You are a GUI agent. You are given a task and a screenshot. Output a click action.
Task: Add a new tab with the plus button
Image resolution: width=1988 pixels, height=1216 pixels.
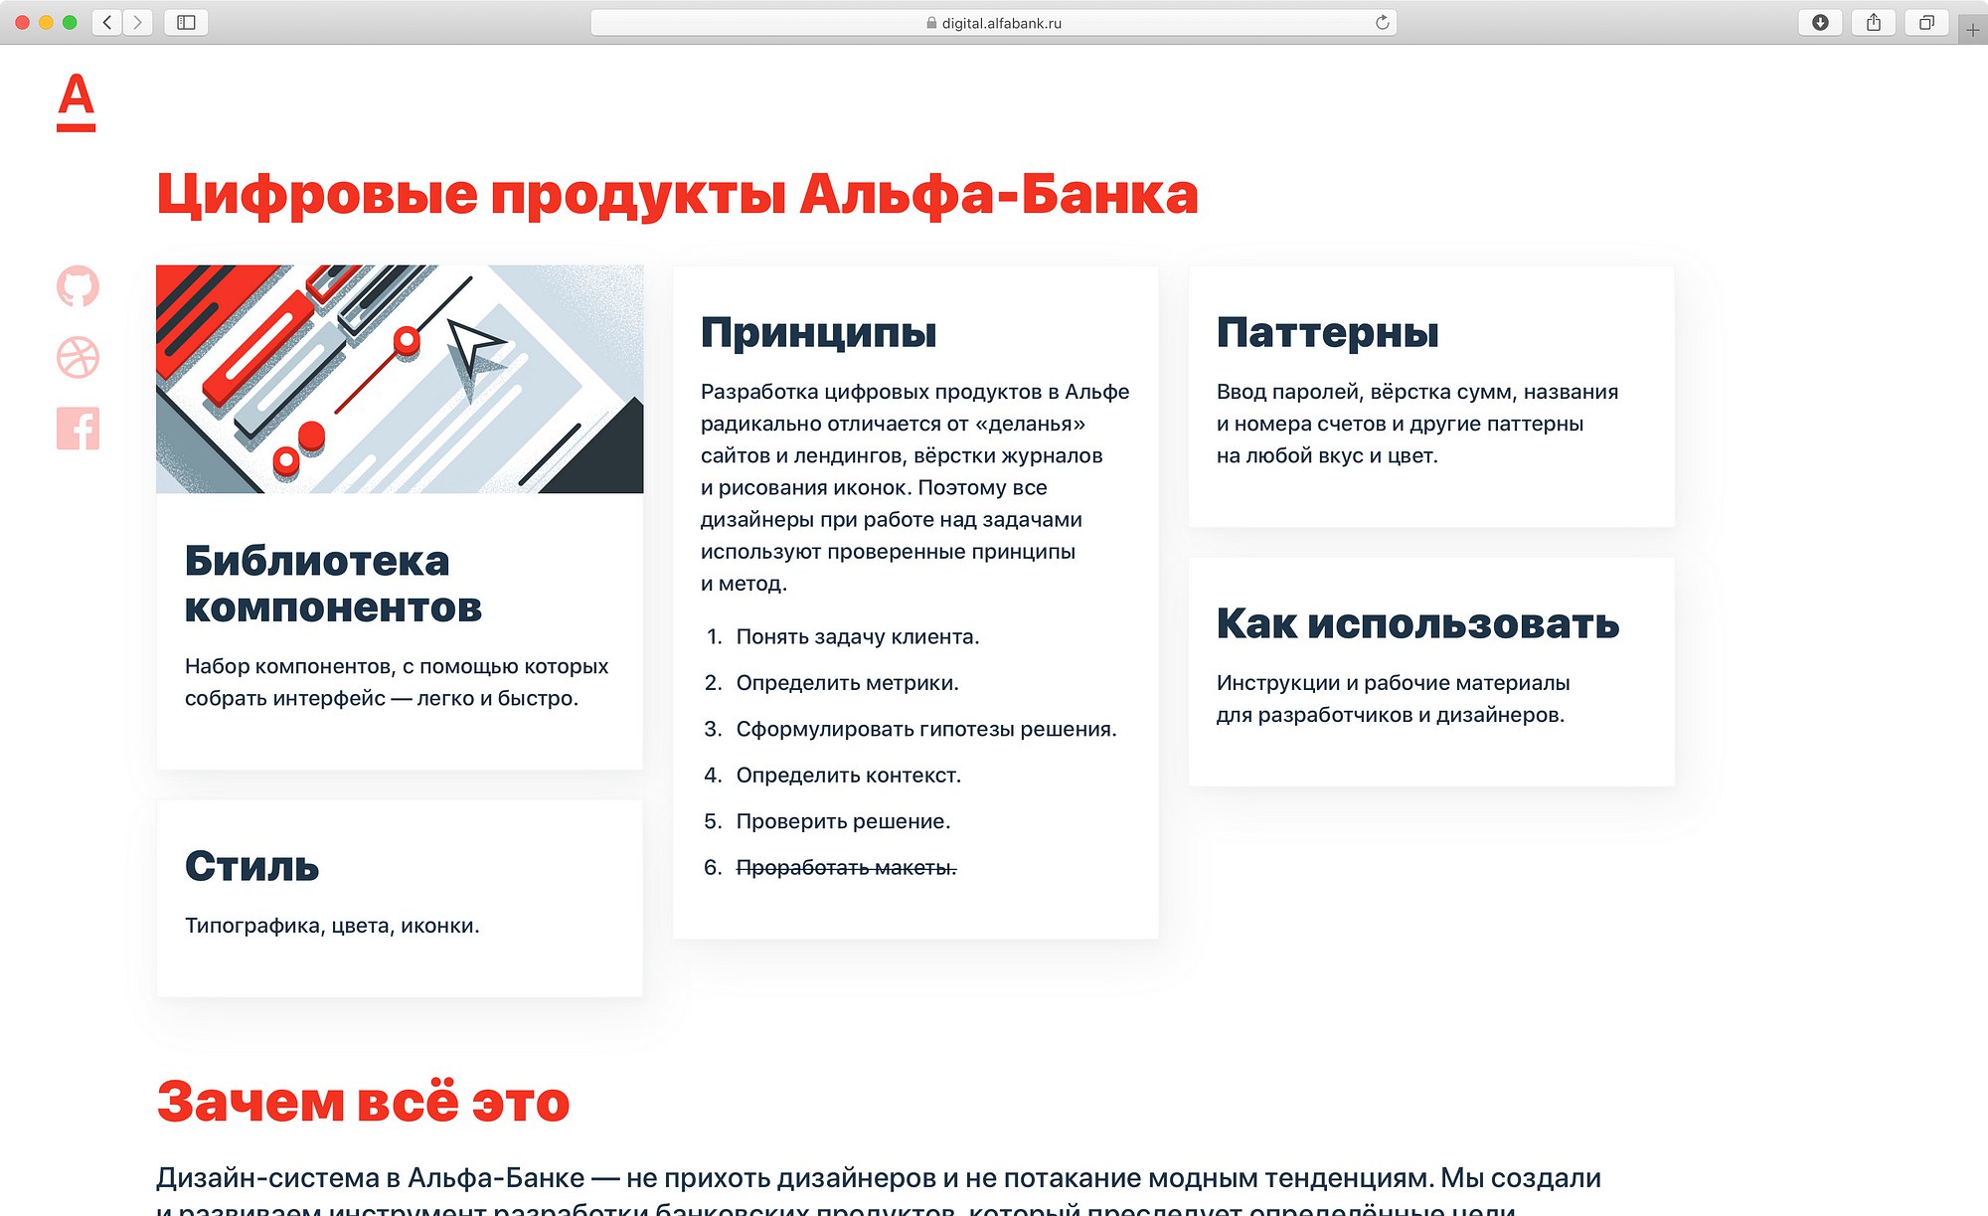click(1973, 30)
